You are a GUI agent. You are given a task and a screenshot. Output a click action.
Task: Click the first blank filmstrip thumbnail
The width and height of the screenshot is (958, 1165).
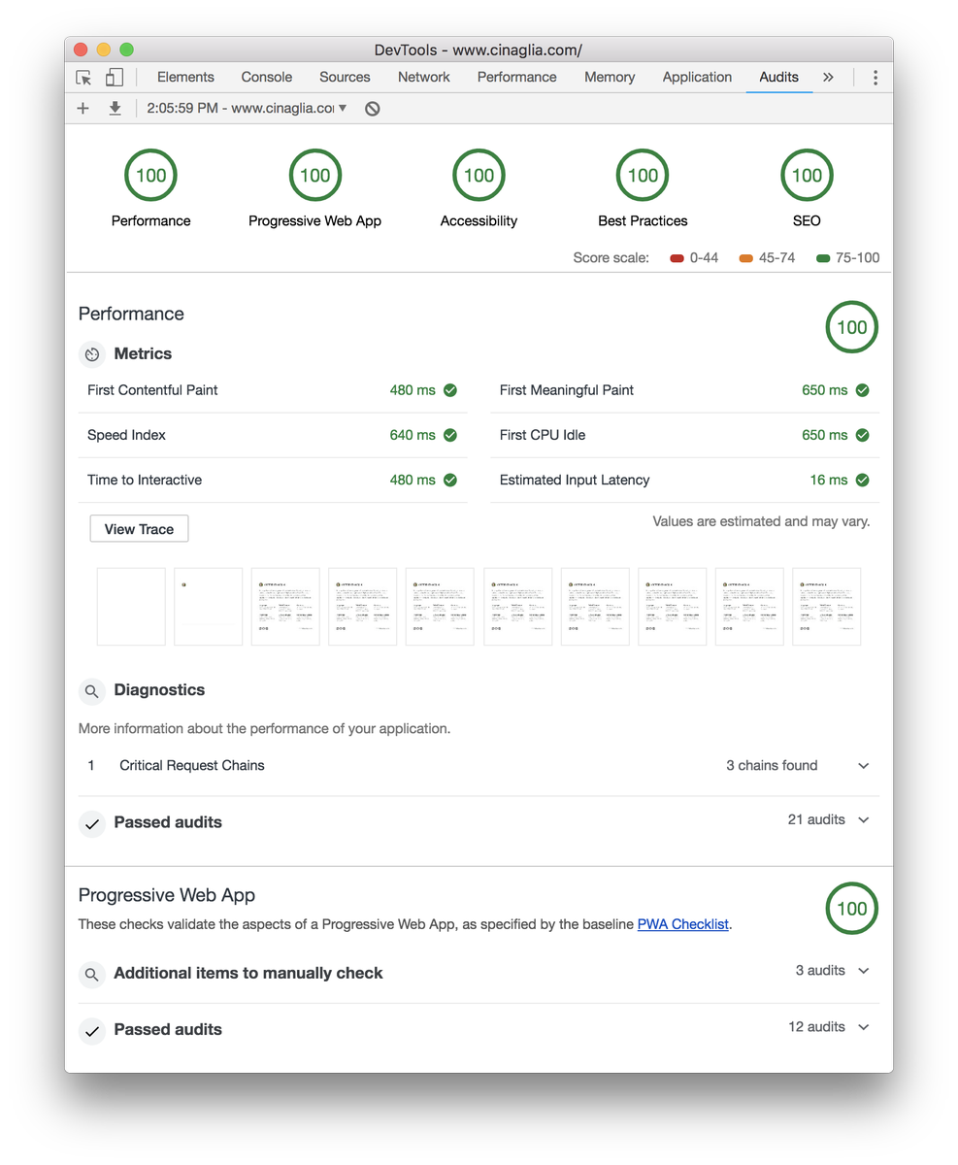(131, 607)
